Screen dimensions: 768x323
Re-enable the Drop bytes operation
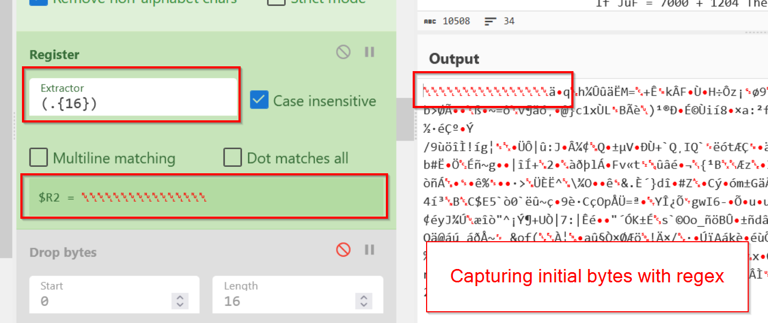343,249
